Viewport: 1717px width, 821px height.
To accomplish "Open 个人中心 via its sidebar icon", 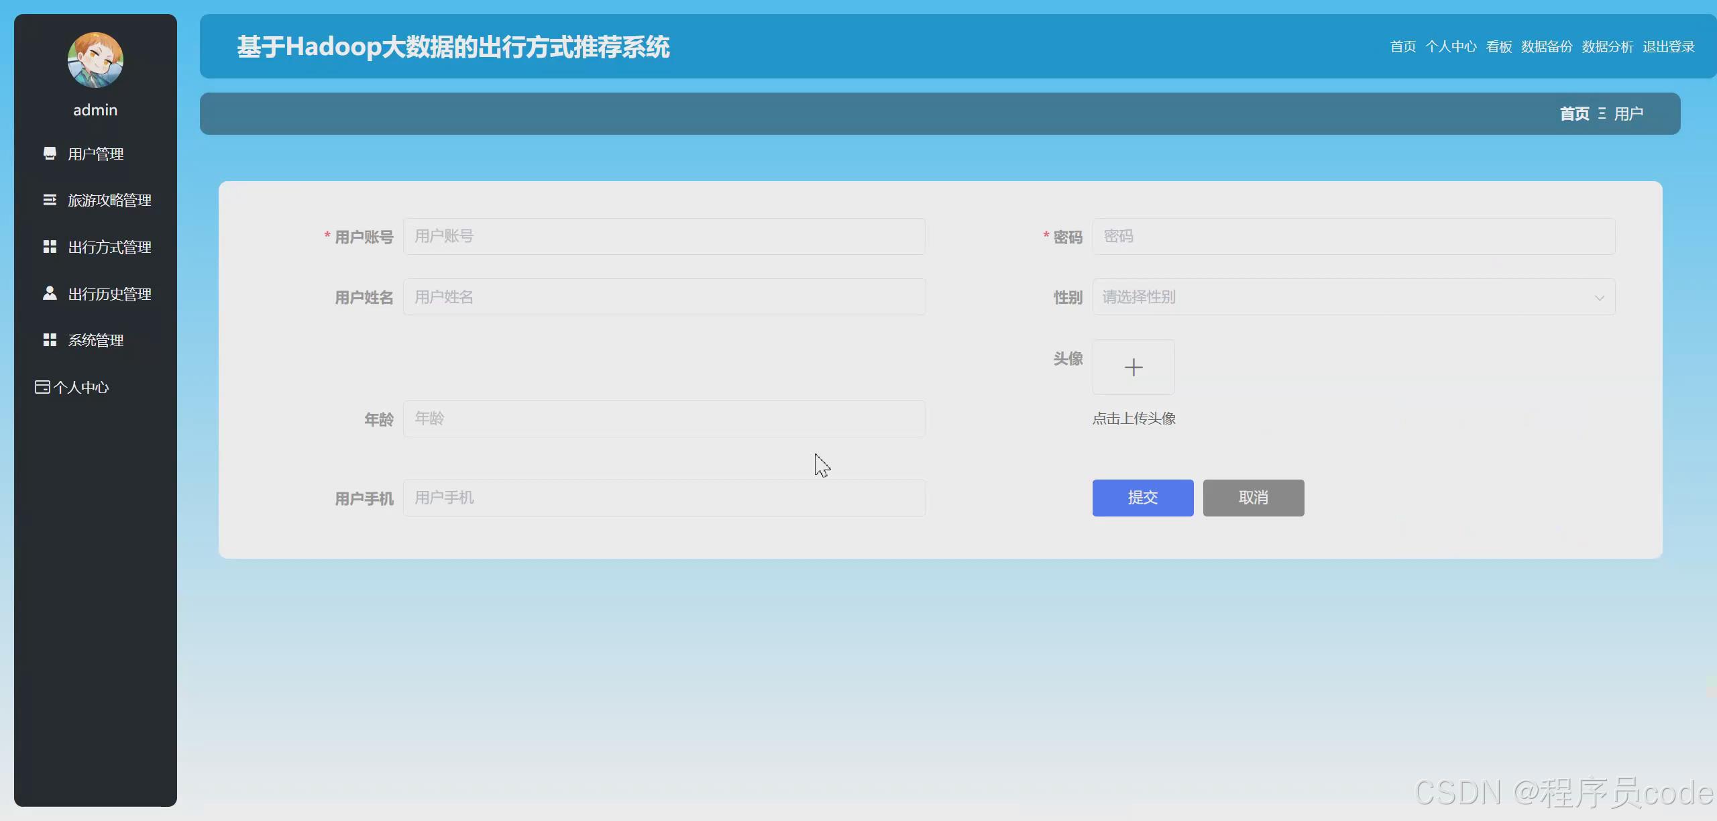I will tap(42, 386).
